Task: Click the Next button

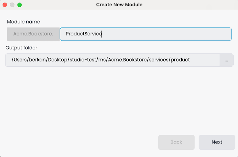Action: coord(217,142)
